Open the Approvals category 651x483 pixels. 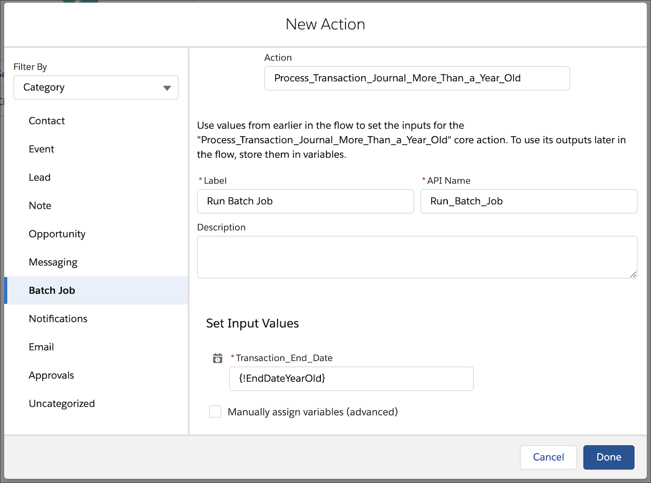(51, 376)
